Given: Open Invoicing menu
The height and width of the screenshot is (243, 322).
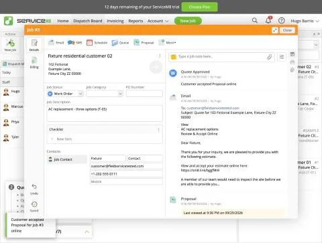Looking at the screenshot, I should coord(115,21).
